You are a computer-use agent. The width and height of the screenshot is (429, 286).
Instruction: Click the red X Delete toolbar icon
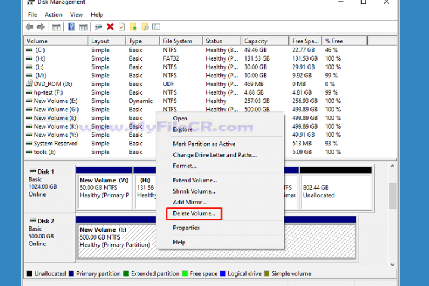click(110, 27)
